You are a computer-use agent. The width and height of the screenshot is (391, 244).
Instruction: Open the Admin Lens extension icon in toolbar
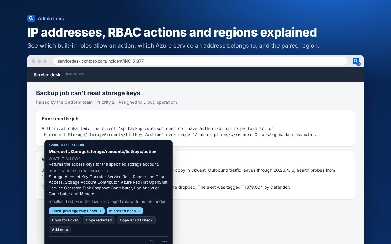(x=356, y=61)
